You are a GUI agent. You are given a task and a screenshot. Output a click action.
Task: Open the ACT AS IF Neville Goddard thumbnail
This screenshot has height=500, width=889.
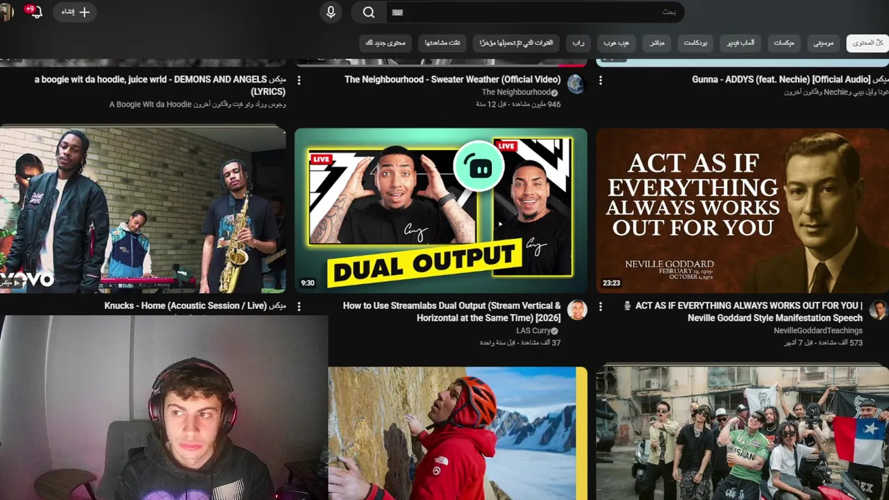pyautogui.click(x=742, y=210)
